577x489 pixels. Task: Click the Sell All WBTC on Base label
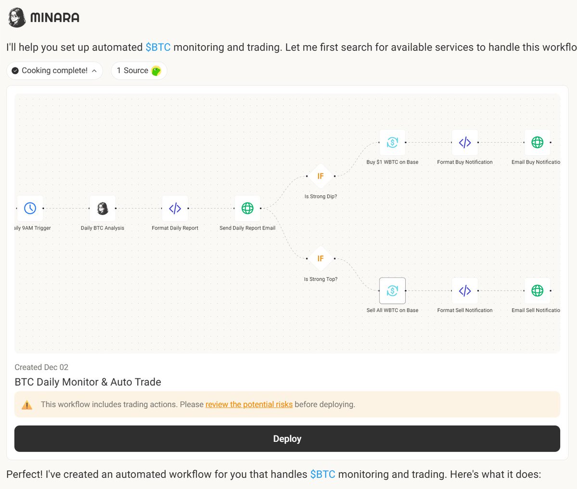tap(392, 310)
